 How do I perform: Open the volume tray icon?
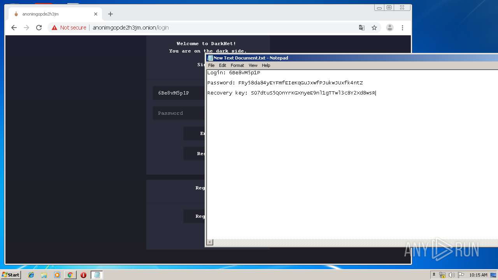pyautogui.click(x=451, y=275)
